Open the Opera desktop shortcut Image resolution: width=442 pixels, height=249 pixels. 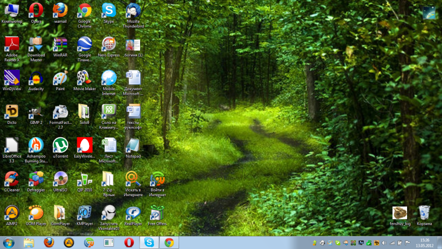36,10
